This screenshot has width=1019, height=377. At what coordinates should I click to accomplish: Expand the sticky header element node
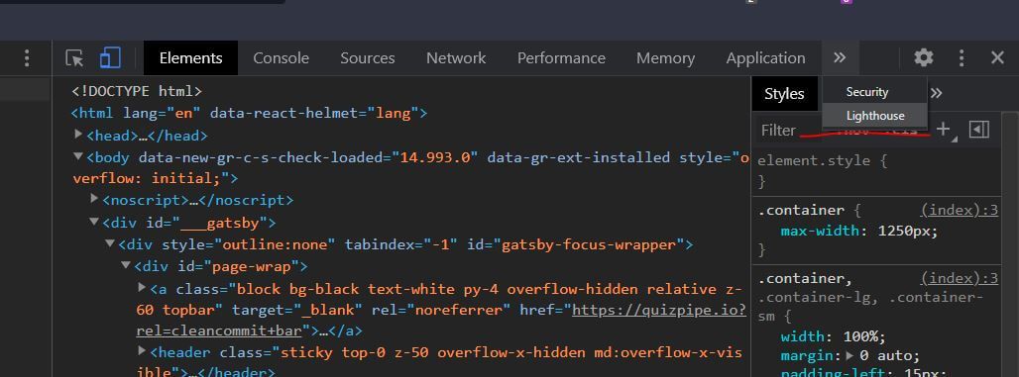143,351
